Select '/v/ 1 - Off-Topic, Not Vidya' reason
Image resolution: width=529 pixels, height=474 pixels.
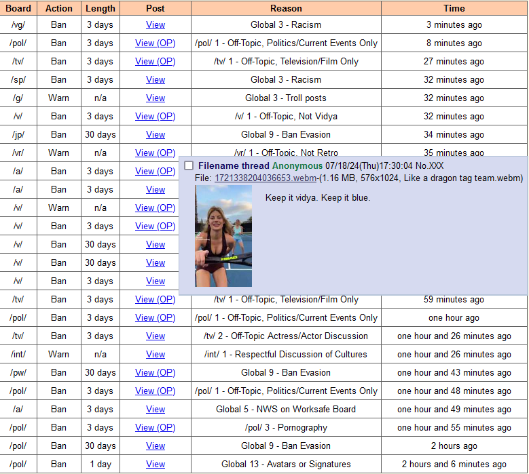point(286,116)
